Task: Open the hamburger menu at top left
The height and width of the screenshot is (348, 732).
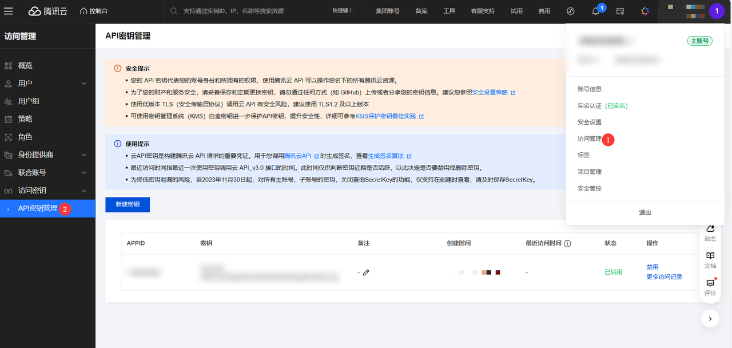Action: 9,11
